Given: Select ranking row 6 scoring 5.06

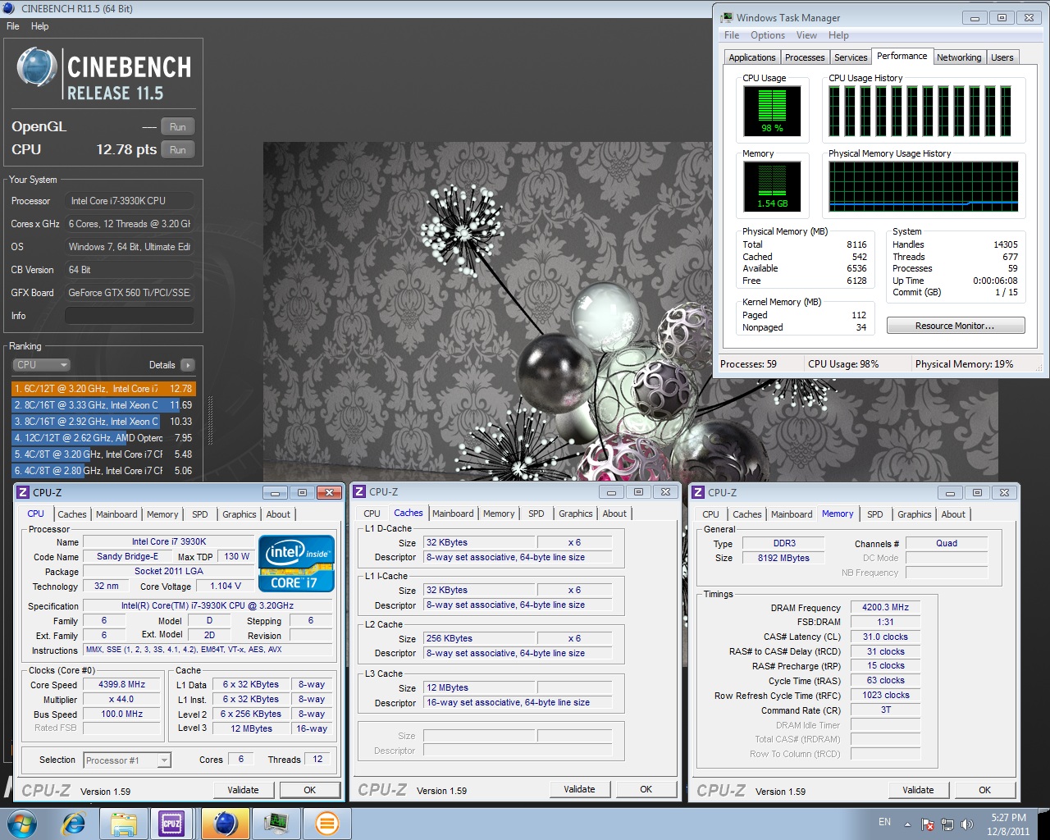Looking at the screenshot, I should coord(103,471).
